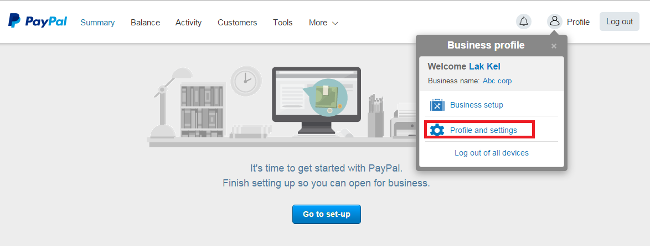Viewport: 650px width, 246px height.
Task: Open the Summary tab
Action: tap(97, 23)
